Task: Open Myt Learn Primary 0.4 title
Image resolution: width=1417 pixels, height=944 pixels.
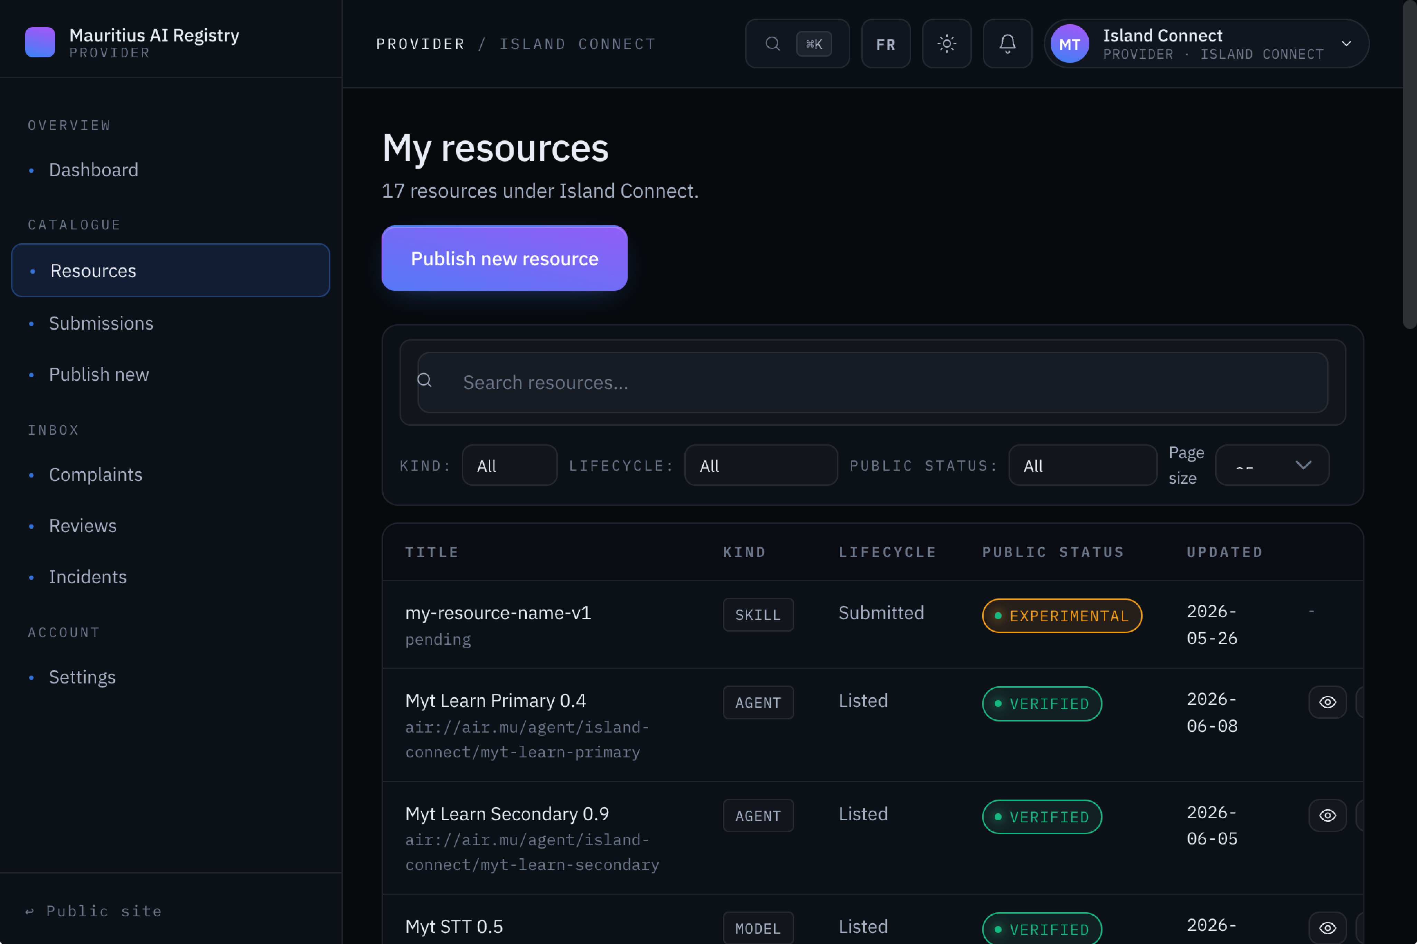Action: [495, 701]
